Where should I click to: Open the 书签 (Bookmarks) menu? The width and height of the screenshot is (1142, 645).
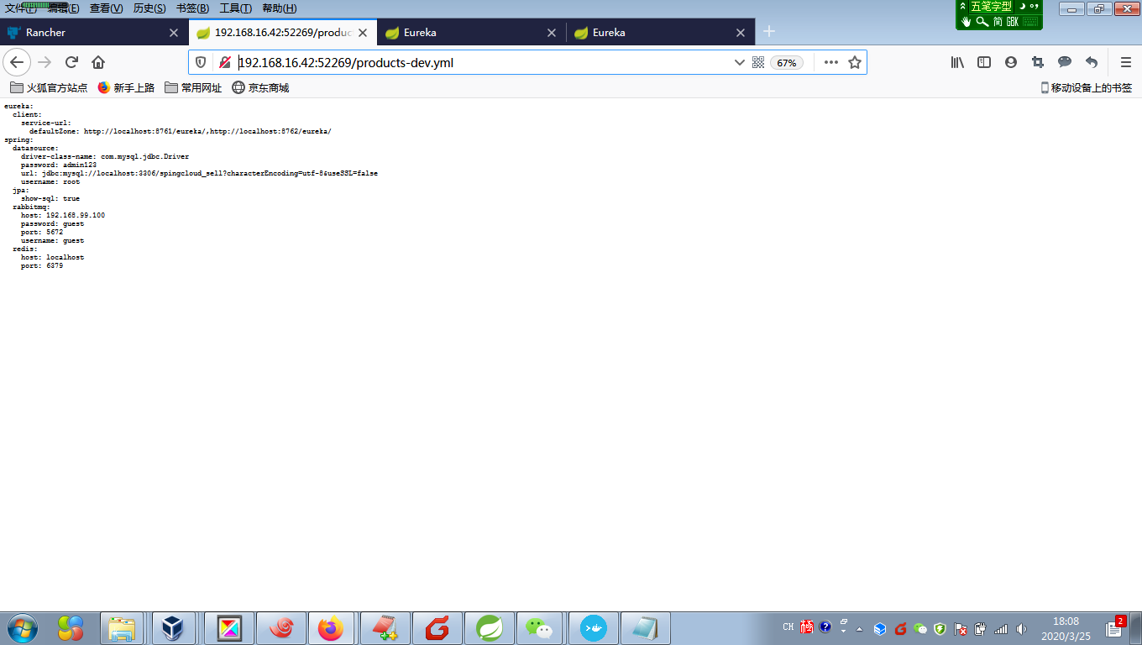(x=192, y=8)
